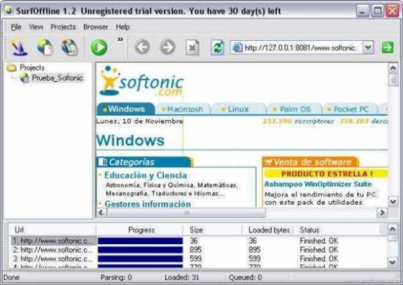Select first download row in list
The width and height of the screenshot is (403, 285).
(198, 241)
